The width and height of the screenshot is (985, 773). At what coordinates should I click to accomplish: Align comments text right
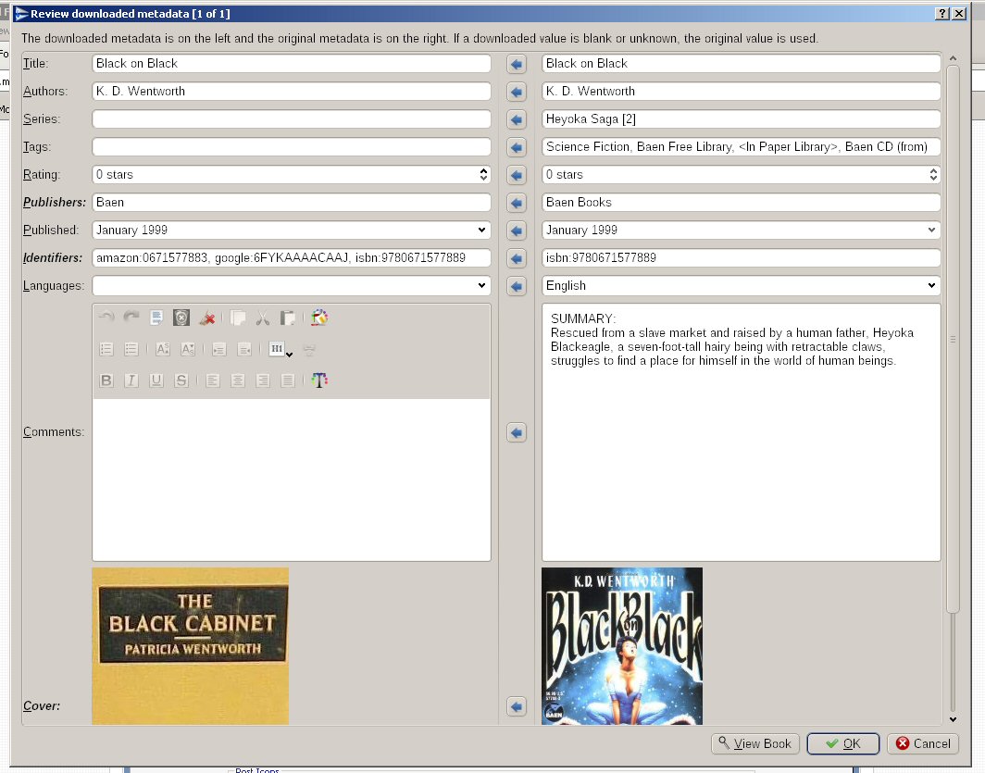point(263,380)
